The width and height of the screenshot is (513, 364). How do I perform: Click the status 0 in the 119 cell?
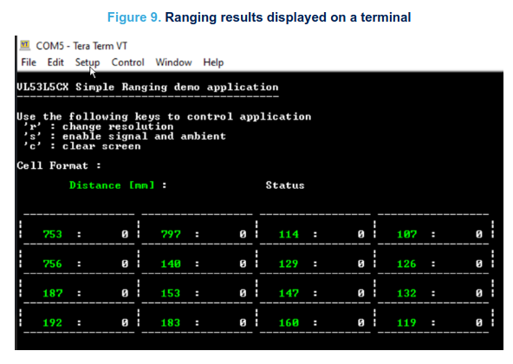(479, 322)
